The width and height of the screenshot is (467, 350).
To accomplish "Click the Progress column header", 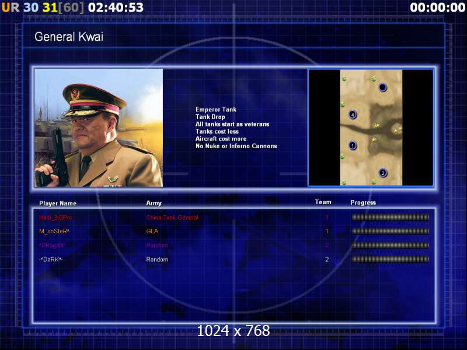I will point(363,202).
